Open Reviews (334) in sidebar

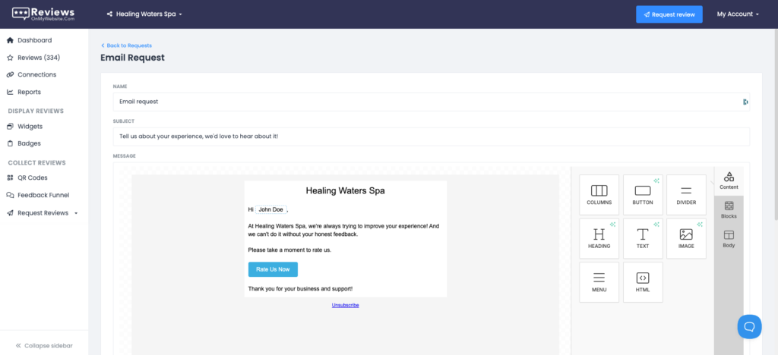38,58
